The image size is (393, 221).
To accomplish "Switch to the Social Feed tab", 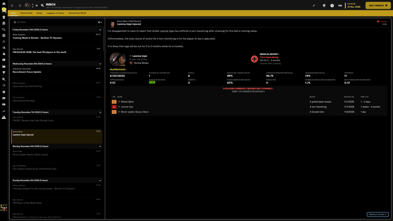I will click(26, 13).
